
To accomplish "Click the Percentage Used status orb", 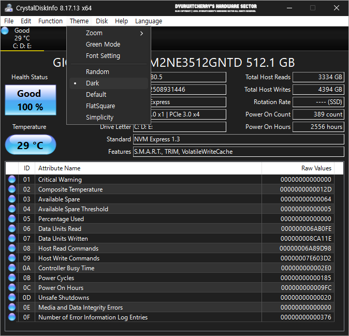I will pyautogui.click(x=12, y=218).
